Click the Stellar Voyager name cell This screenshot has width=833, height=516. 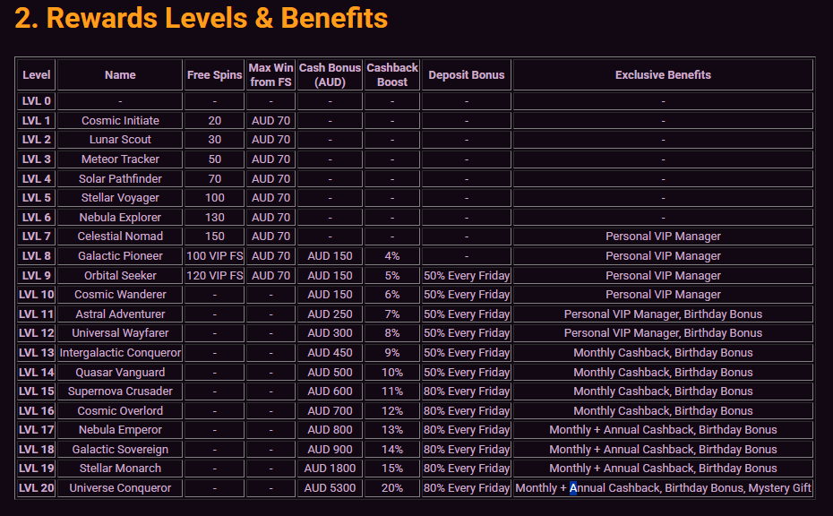coord(120,198)
